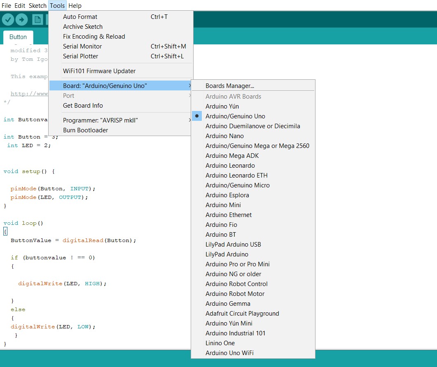Choose Auto Format from Tools menu
This screenshot has height=367, width=437.
(x=120, y=17)
